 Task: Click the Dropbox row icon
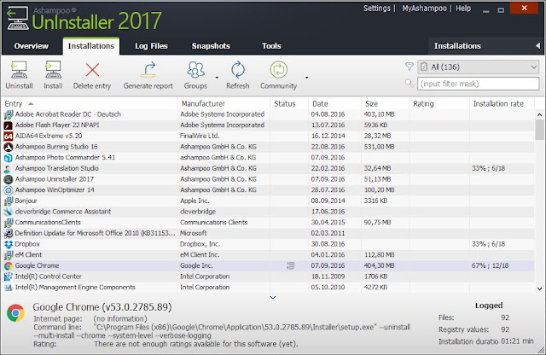[8, 244]
